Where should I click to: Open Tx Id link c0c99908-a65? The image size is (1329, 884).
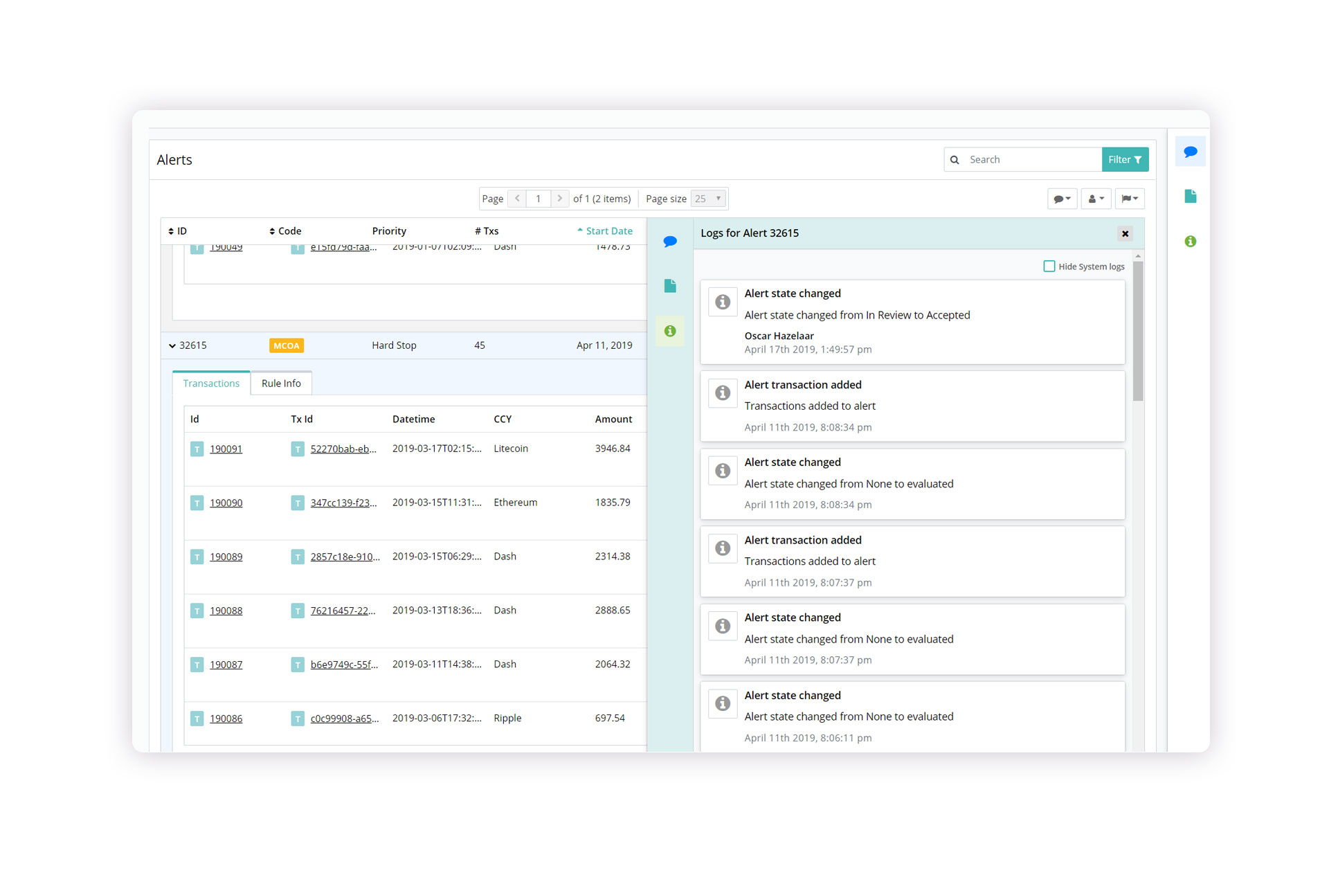[x=345, y=719]
